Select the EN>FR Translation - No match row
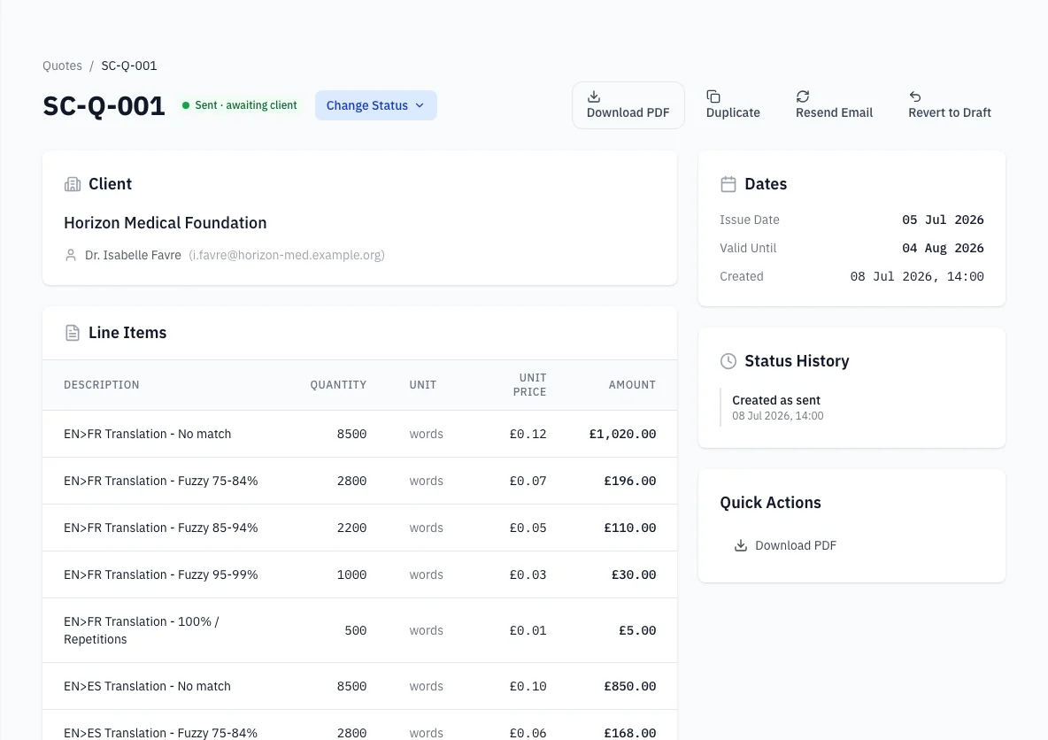Viewport: 1048px width, 740px height. pyautogui.click(x=359, y=434)
